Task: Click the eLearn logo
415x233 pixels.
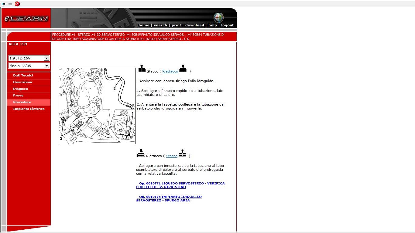Action: point(26,19)
